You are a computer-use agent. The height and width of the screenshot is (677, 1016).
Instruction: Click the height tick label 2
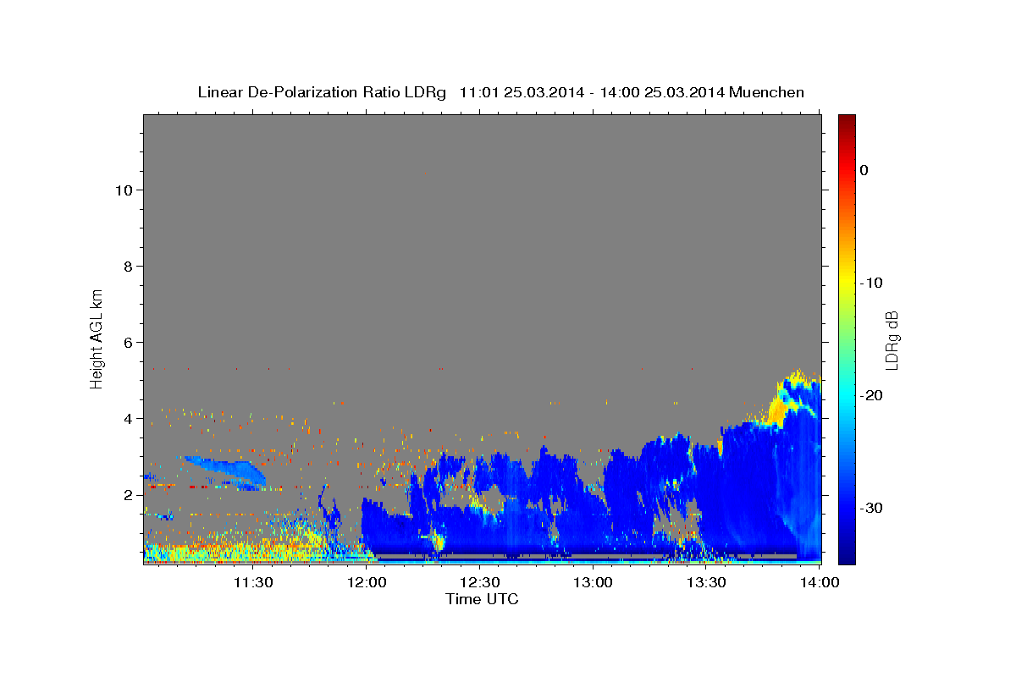128,494
